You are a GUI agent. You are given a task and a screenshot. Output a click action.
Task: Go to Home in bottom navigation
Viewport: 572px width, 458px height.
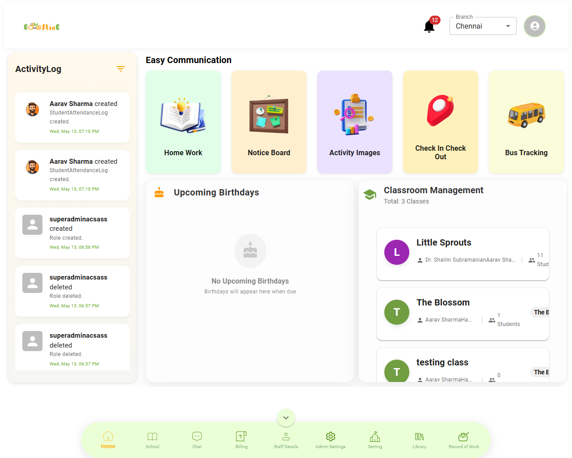(x=108, y=440)
